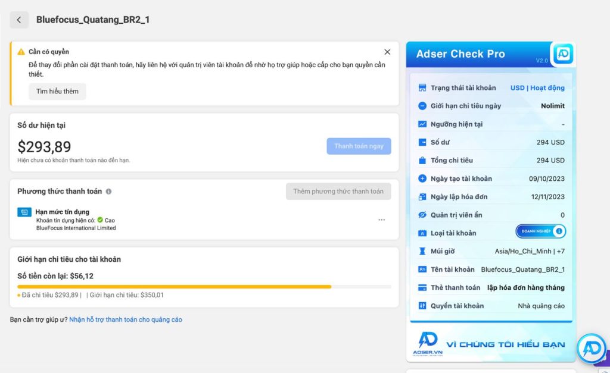Image resolution: width=610 pixels, height=373 pixels.
Task: Open the credit line three-dot menu
Action: pos(381,220)
